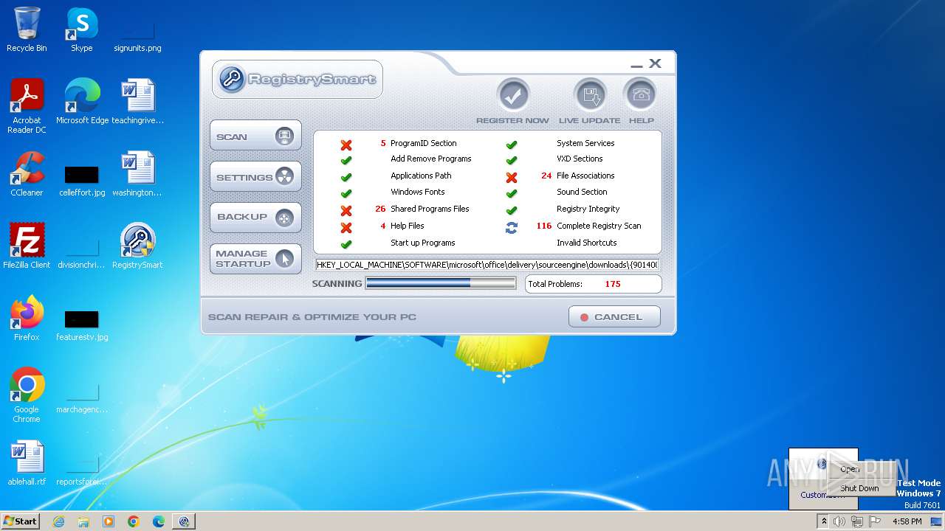
Task: Click green check beside Sound Section
Action: [x=511, y=193]
